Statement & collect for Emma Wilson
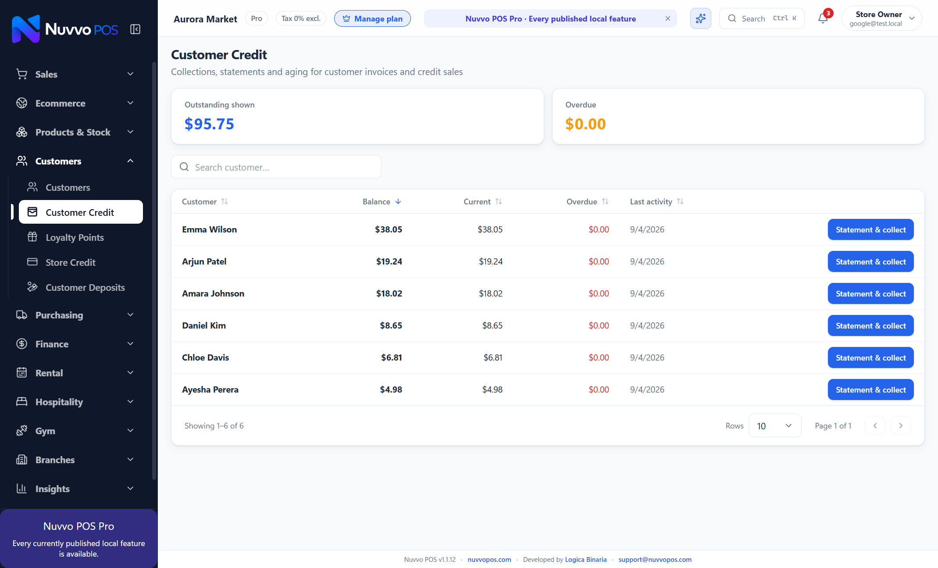Viewport: 938px width, 568px height. click(870, 229)
